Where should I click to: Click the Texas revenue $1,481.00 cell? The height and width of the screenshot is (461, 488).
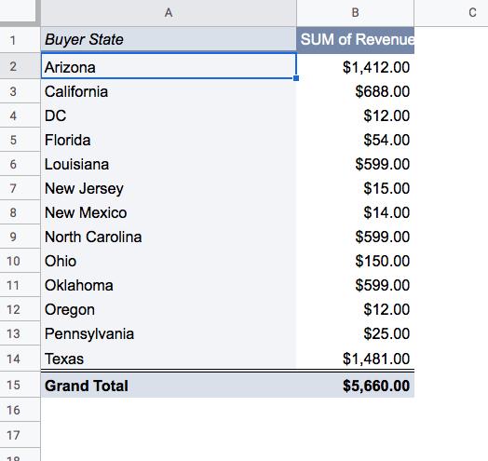tap(355, 359)
